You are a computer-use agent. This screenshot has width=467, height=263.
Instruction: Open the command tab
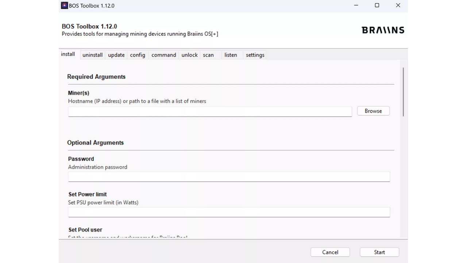(164, 55)
